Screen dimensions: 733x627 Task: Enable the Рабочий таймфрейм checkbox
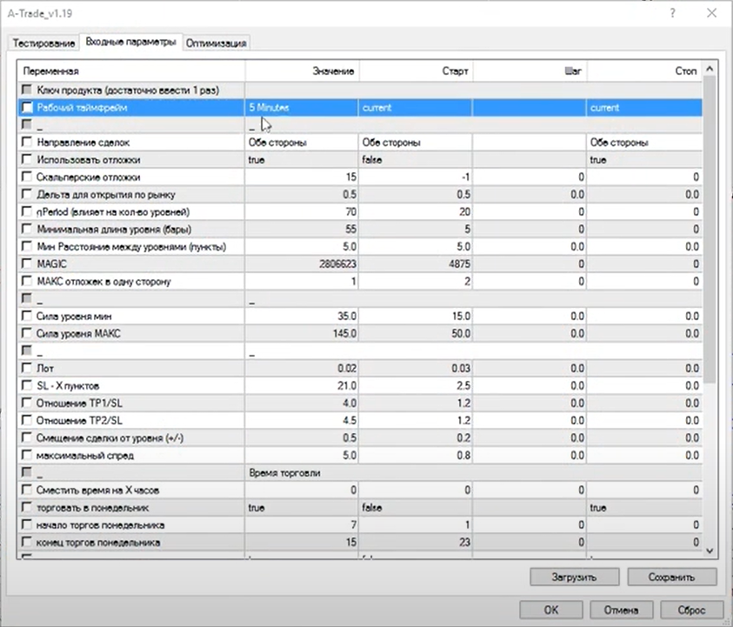point(28,108)
